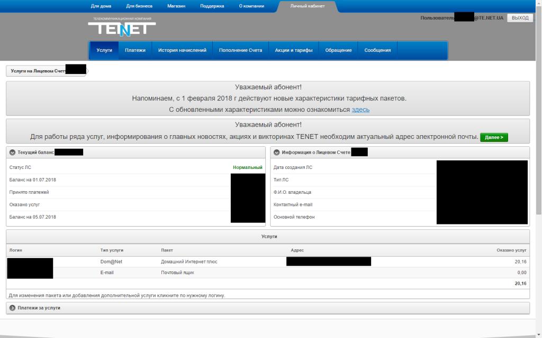Image resolution: width=542 pixels, height=338 pixels.
Task: Click the 0,00 amount in E-mail row
Action: pyautogui.click(x=522, y=273)
